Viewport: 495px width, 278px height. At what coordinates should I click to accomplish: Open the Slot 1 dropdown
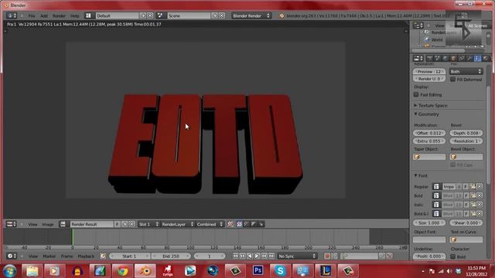click(148, 224)
